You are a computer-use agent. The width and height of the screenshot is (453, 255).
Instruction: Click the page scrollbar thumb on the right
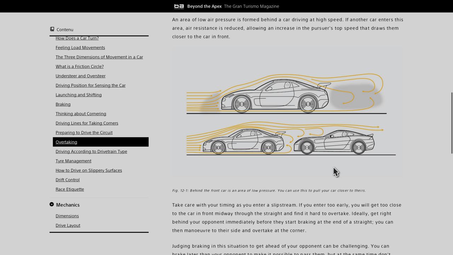(x=452, y=123)
